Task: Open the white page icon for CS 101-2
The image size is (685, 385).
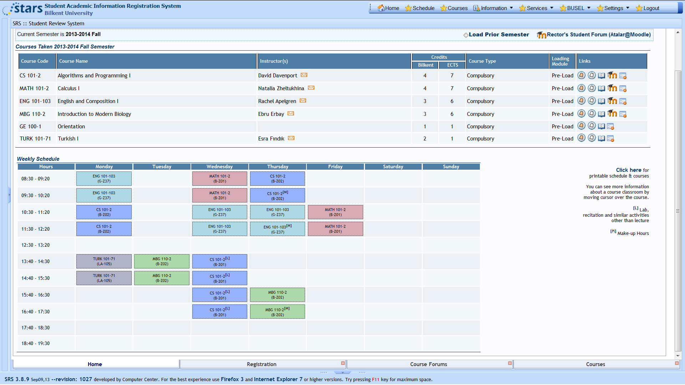Action: pyautogui.click(x=592, y=75)
